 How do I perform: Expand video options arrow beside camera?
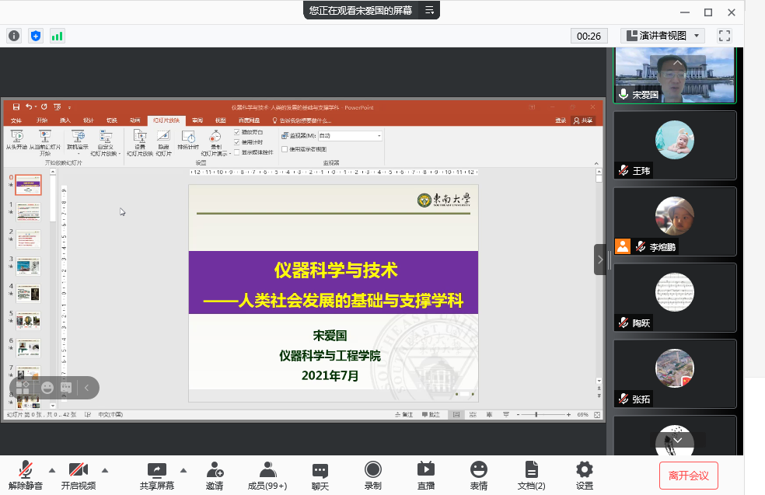coord(105,470)
